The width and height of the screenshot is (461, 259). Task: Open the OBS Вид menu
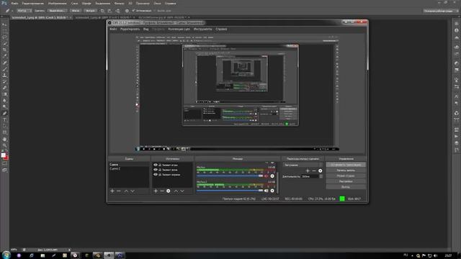tap(146, 29)
